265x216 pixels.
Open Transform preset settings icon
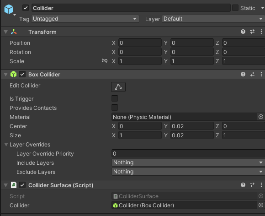point(252,32)
